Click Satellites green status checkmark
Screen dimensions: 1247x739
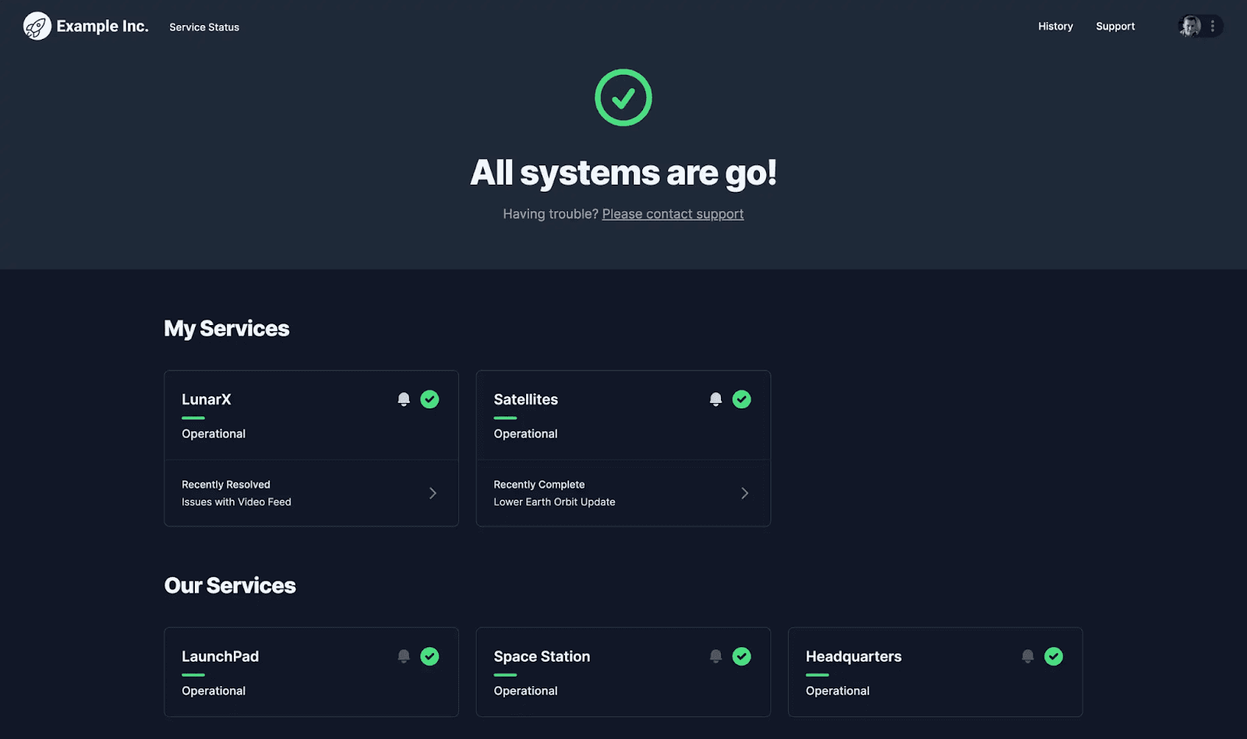pos(742,399)
